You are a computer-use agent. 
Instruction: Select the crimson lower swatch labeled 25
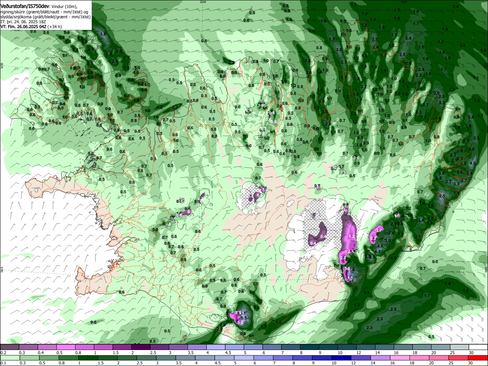tap(458, 358)
